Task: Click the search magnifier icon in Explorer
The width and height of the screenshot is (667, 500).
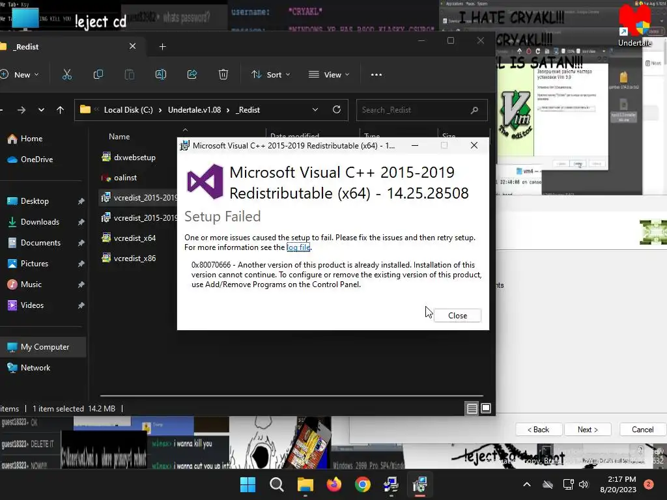Action: tap(474, 110)
